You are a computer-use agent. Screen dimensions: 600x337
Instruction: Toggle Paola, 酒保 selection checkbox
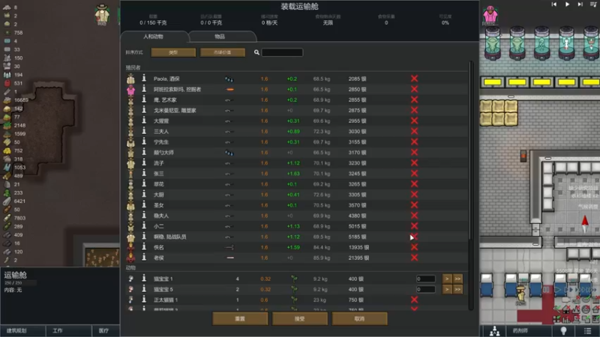click(x=415, y=79)
